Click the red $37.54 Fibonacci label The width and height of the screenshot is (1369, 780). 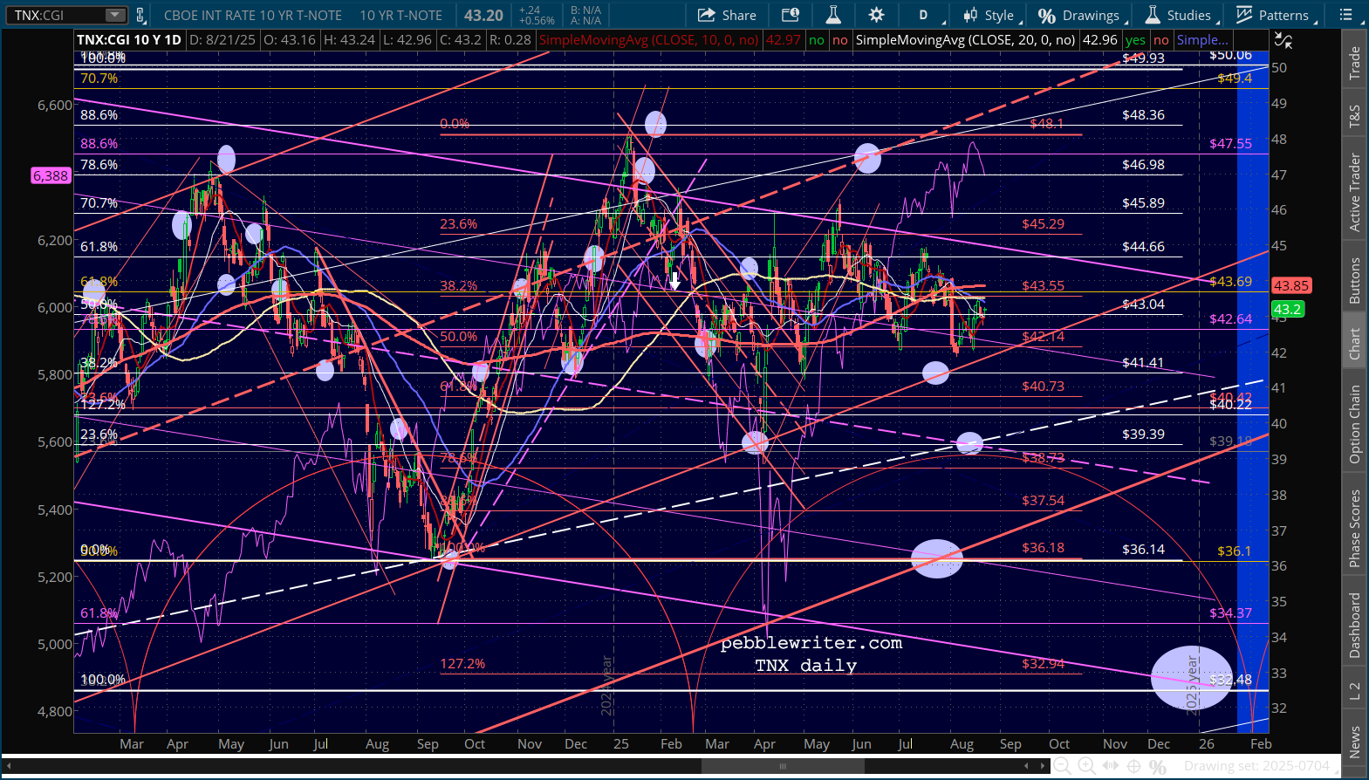click(x=1044, y=501)
